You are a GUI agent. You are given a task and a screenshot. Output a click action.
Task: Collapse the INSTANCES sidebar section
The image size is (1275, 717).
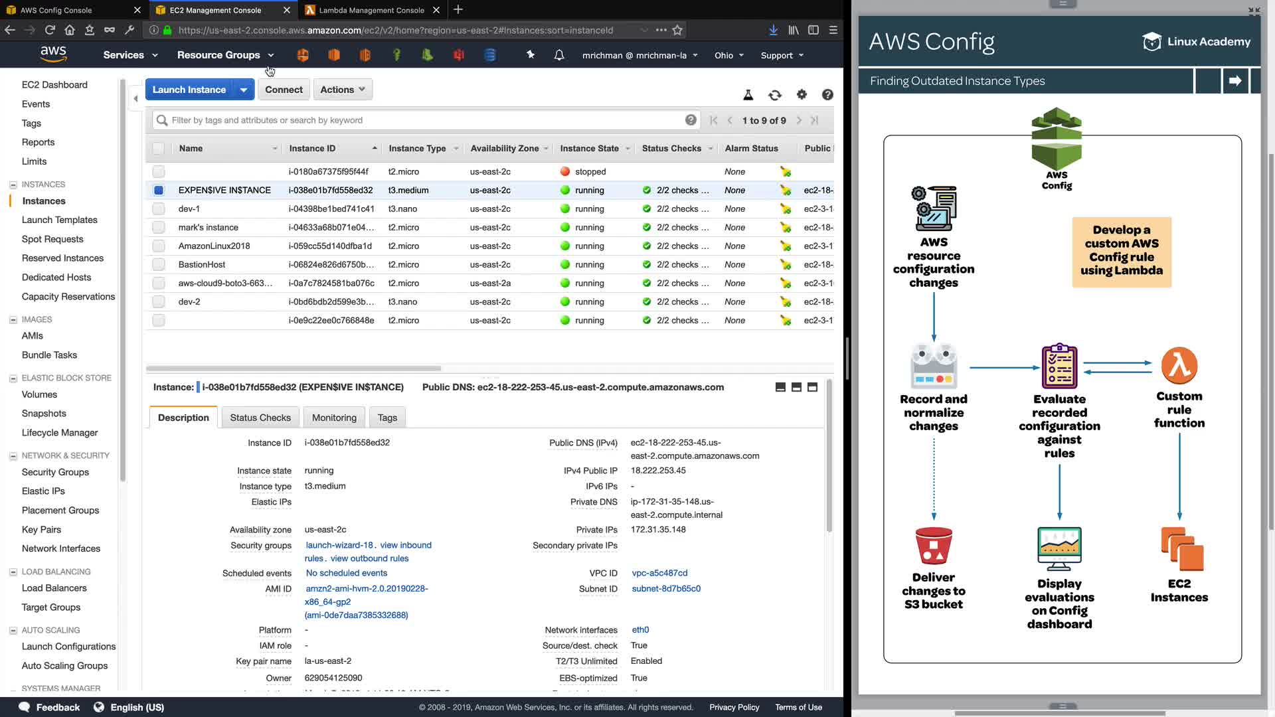point(13,185)
